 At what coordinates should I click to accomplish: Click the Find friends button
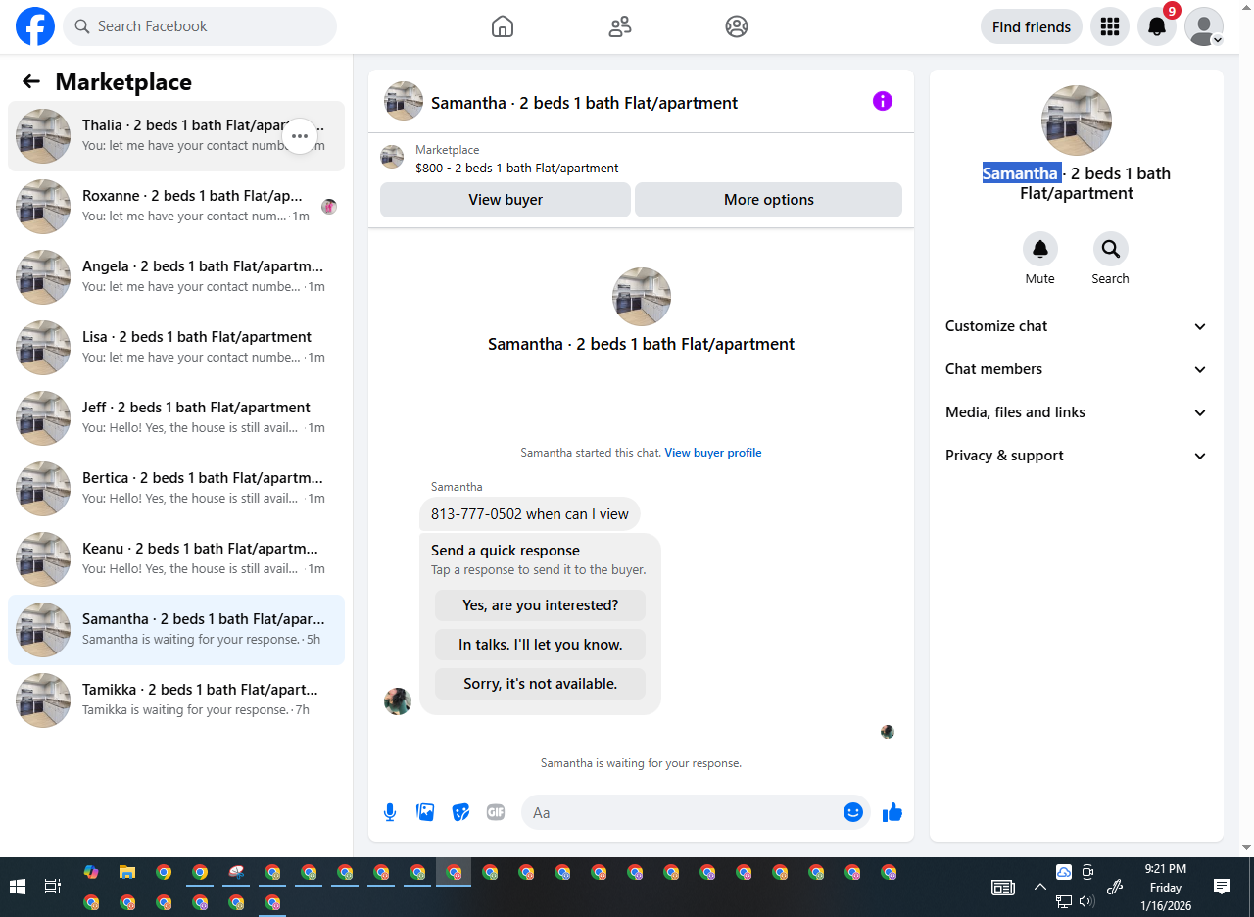pyautogui.click(x=1032, y=26)
